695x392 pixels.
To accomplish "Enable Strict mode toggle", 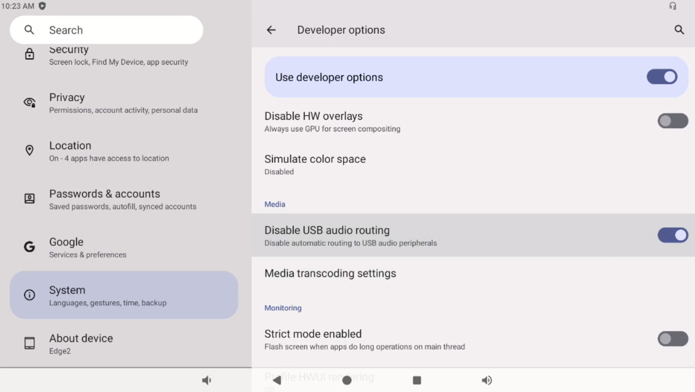I will click(x=672, y=339).
